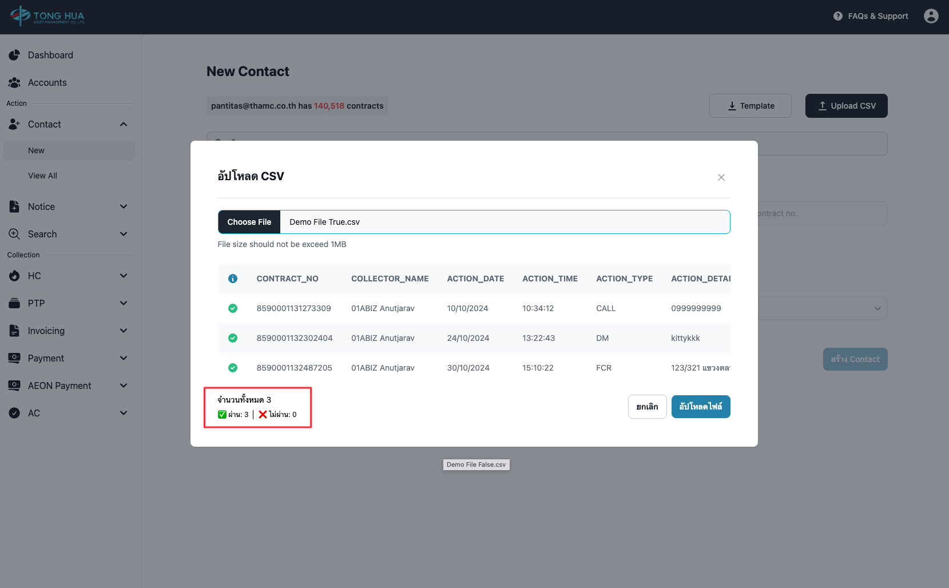Click the HC flame icon

click(x=14, y=276)
